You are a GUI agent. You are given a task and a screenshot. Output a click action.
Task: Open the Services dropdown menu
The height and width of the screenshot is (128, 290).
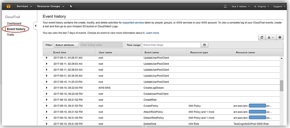[24, 6]
